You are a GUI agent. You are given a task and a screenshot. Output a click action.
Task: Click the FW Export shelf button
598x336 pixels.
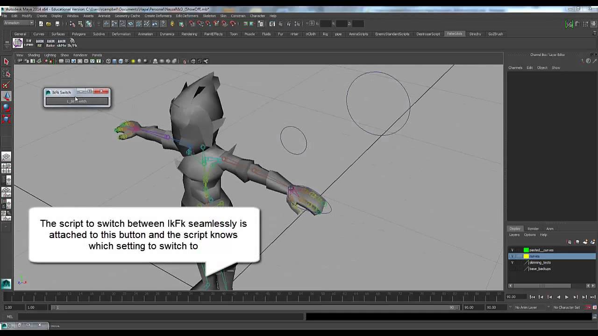coord(28,43)
